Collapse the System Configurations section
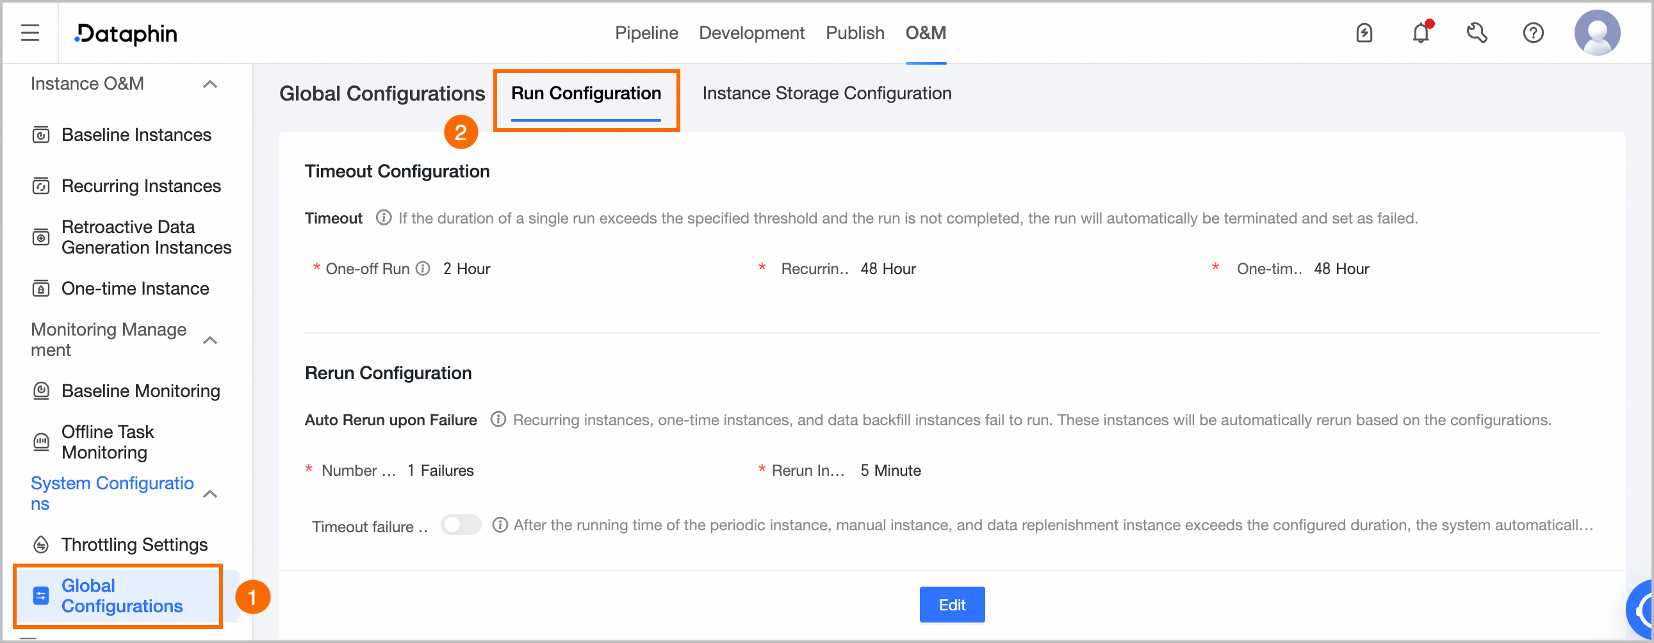This screenshot has width=1654, height=643. coord(210,494)
